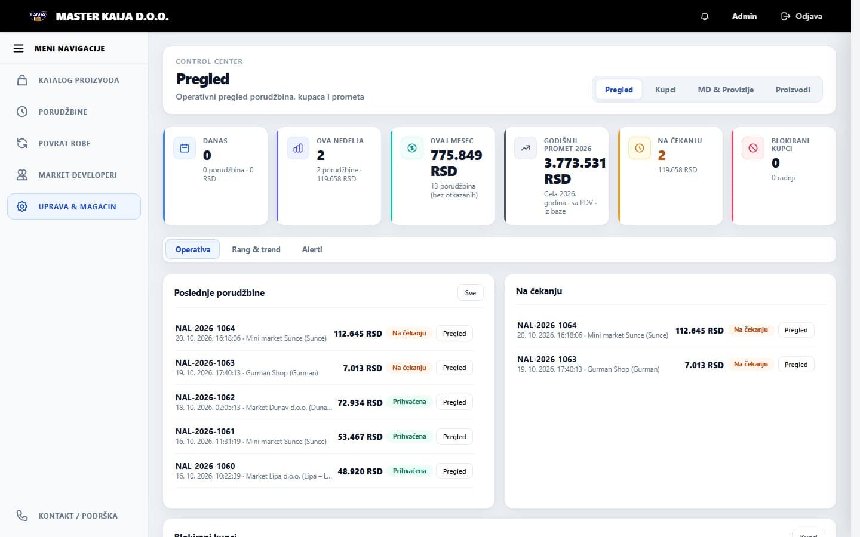Click the trend arrow icon on Godišnji Promet

point(526,148)
